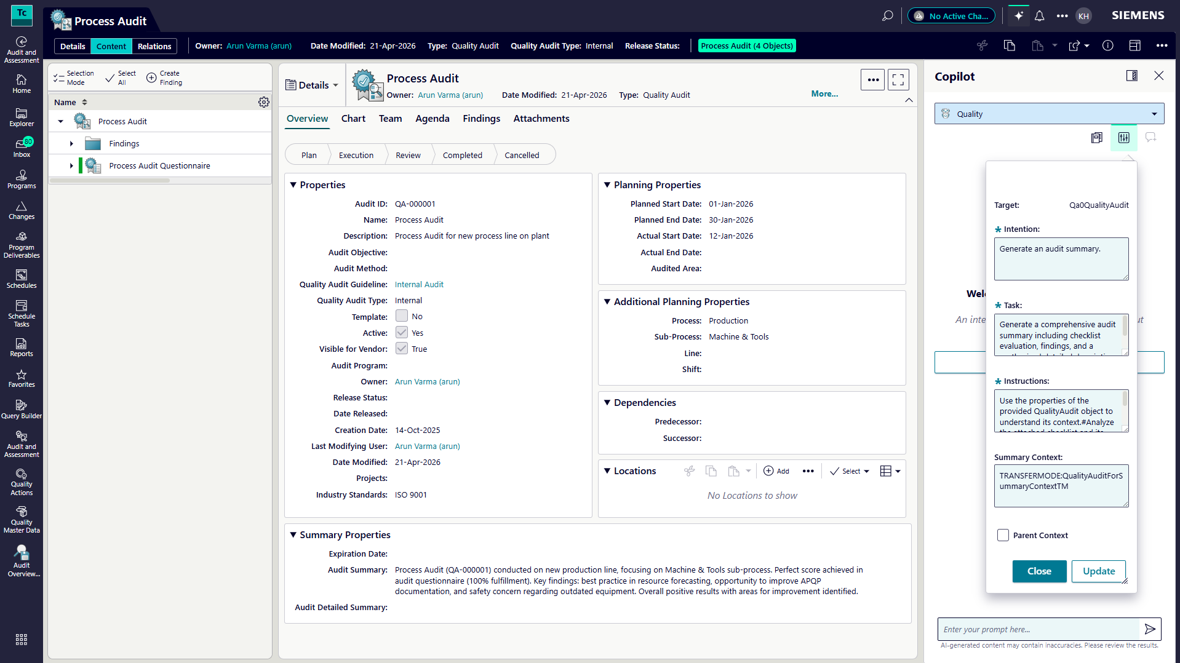Click the Execution workflow stage
The height and width of the screenshot is (663, 1180).
(x=356, y=155)
